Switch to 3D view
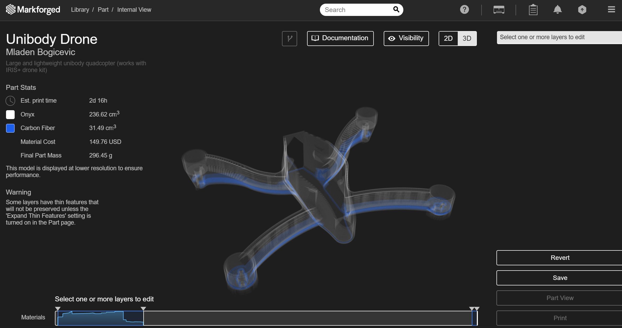Screen dimensions: 622x328 (x=467, y=38)
